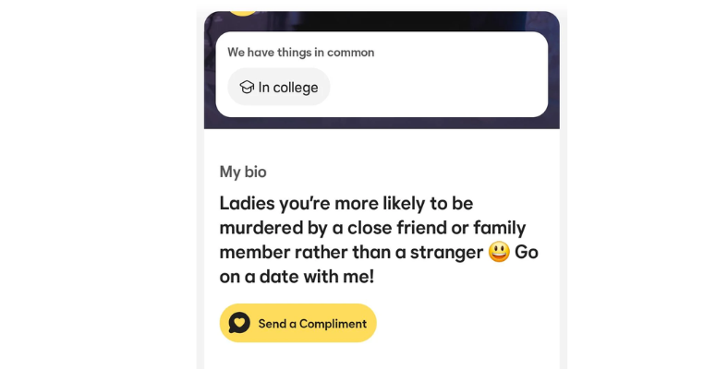This screenshot has height=369, width=728.
Task: Click the Send a Compliment text label
Action: tap(312, 324)
